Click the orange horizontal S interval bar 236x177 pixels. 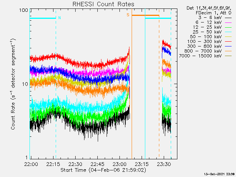145,15
